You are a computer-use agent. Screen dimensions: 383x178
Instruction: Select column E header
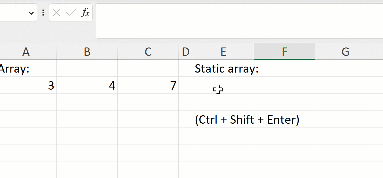(223, 52)
